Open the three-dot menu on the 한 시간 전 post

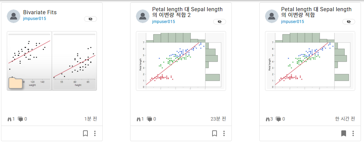coord(353,133)
